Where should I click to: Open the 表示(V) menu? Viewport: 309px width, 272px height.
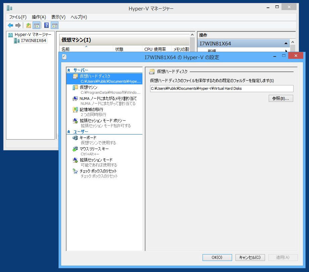tap(58, 17)
